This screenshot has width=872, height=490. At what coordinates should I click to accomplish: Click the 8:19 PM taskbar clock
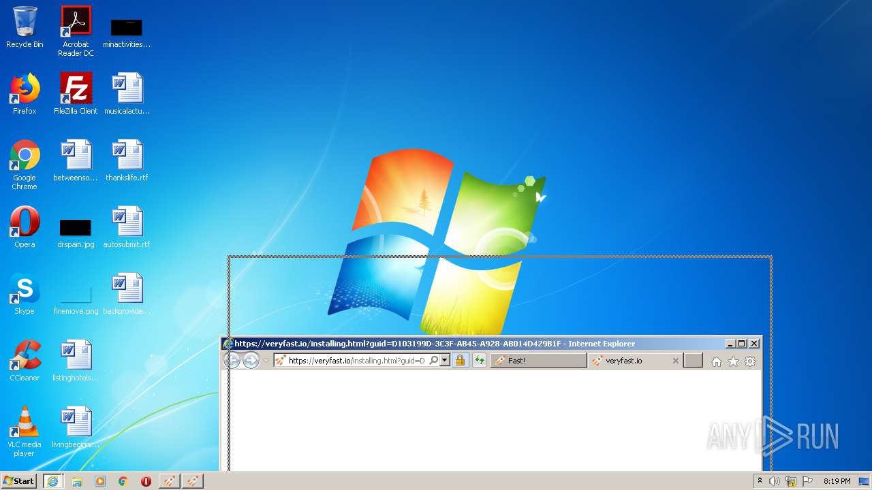(837, 481)
